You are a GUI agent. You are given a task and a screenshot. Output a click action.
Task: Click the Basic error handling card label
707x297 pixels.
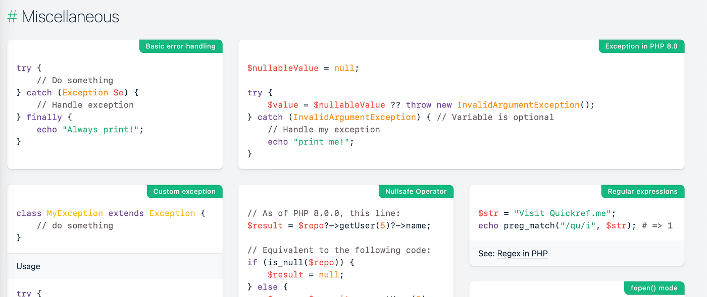coord(181,46)
